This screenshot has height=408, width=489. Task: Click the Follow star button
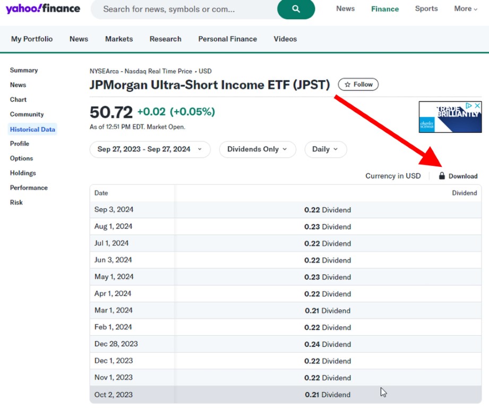(358, 84)
